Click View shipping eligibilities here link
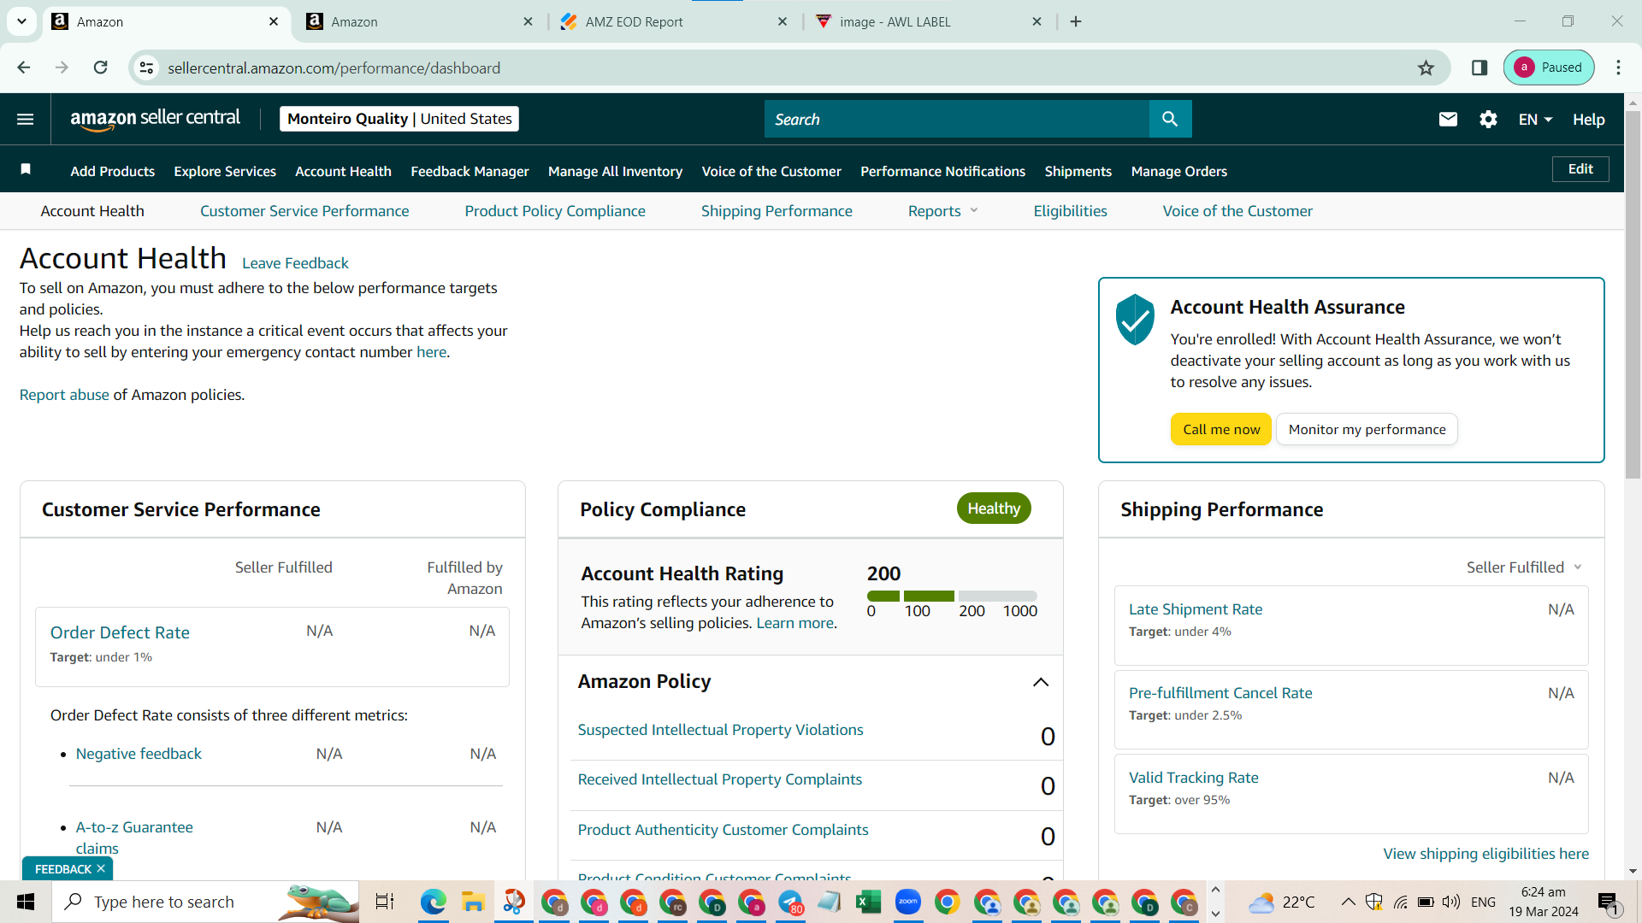The width and height of the screenshot is (1642, 923). 1486,854
